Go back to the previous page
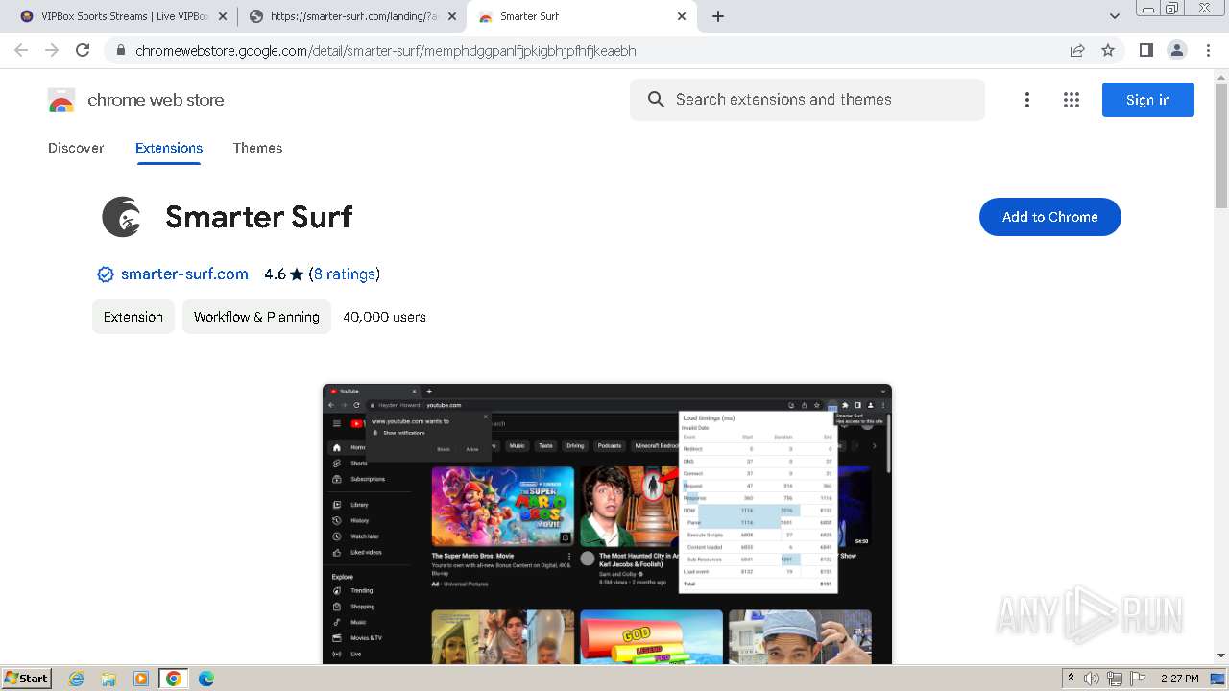The height and width of the screenshot is (691, 1229). click(x=21, y=50)
